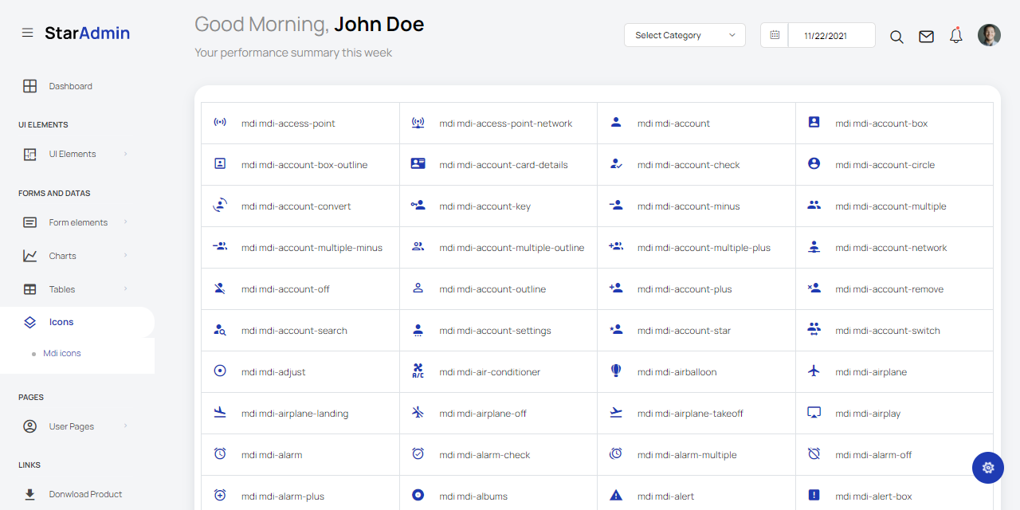The image size is (1020, 510).
Task: Go to the Dashboard menu item
Action: tap(70, 86)
